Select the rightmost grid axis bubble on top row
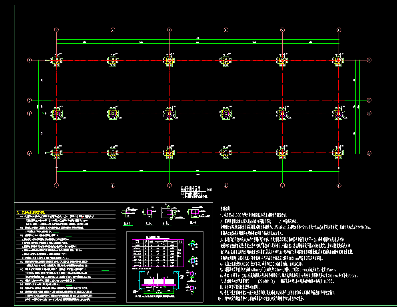397x307 pixels. point(339,30)
